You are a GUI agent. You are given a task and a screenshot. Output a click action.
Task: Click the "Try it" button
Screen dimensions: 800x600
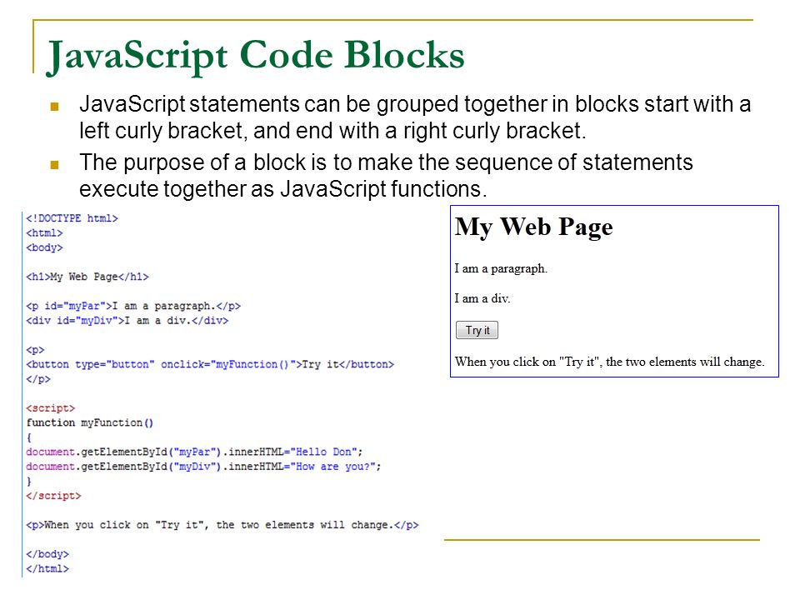pos(477,330)
